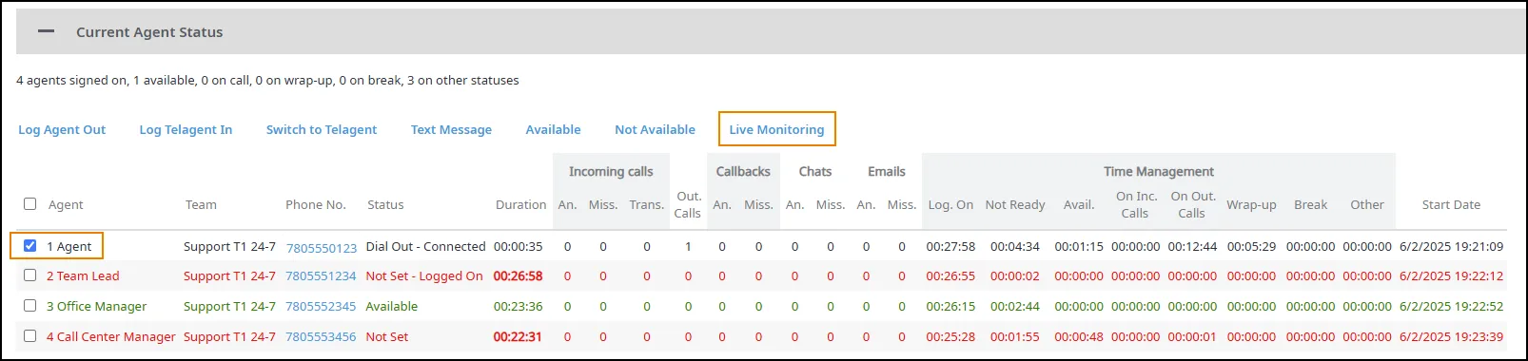Click the Wrap-up column header
Viewport: 1528px width, 361px height.
point(1251,204)
